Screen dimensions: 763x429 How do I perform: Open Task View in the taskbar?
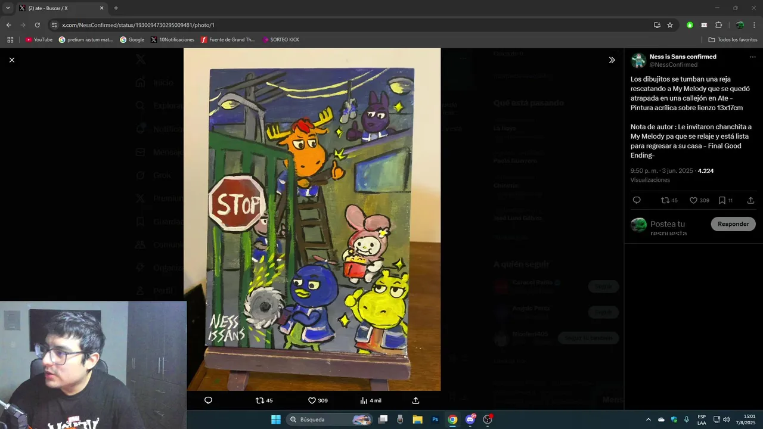click(383, 419)
